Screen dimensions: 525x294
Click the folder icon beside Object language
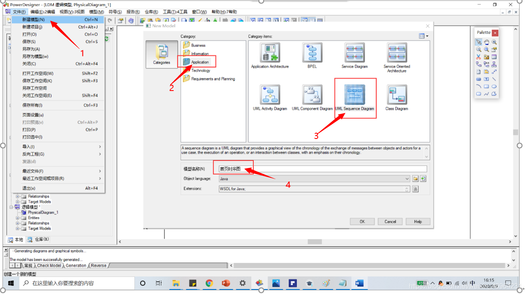coord(416,179)
